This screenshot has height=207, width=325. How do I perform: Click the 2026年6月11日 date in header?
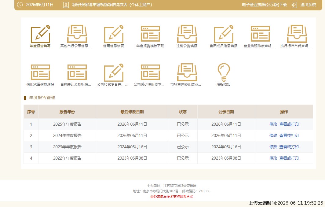coord(40,5)
